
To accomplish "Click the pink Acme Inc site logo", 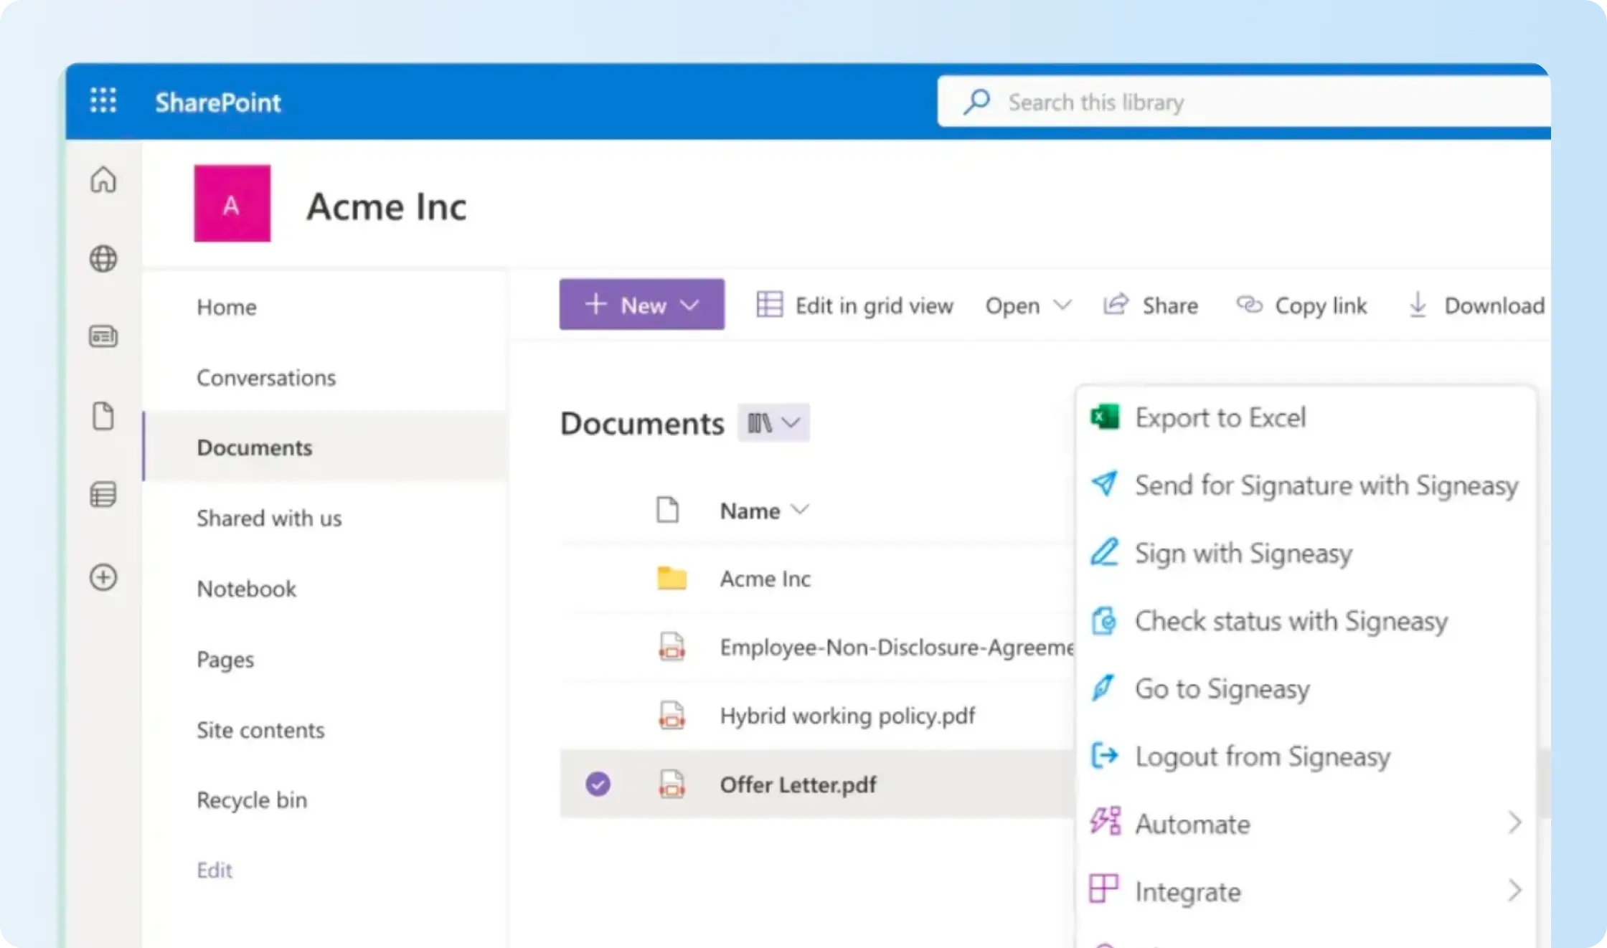I will 232,204.
